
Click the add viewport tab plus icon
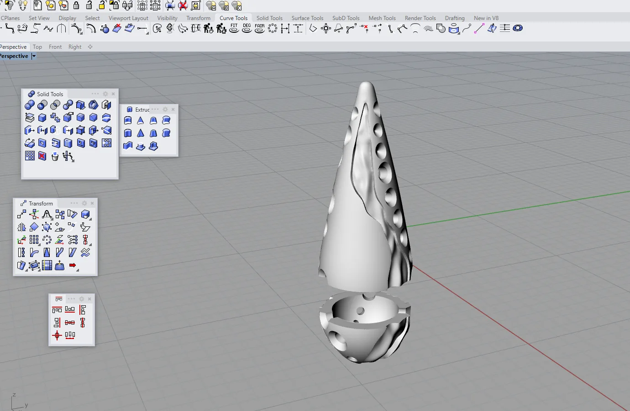(90, 47)
